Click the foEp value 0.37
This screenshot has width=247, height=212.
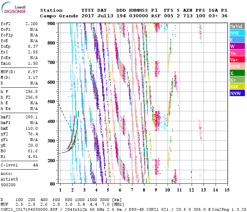(33, 46)
